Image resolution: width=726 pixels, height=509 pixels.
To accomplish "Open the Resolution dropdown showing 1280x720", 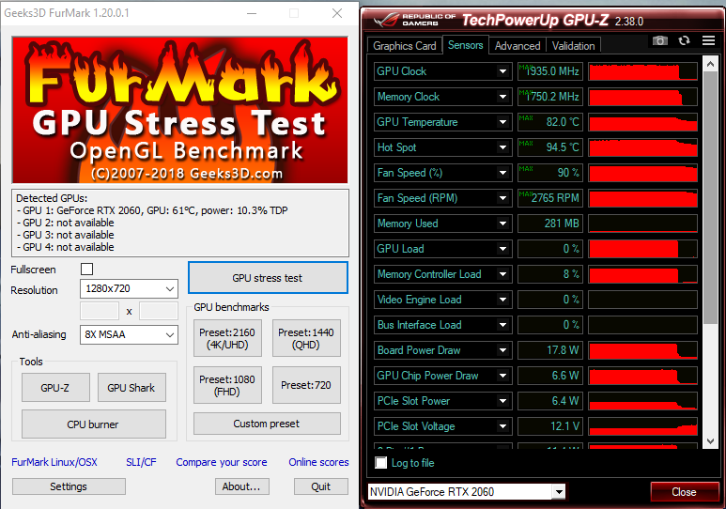I will tap(129, 289).
